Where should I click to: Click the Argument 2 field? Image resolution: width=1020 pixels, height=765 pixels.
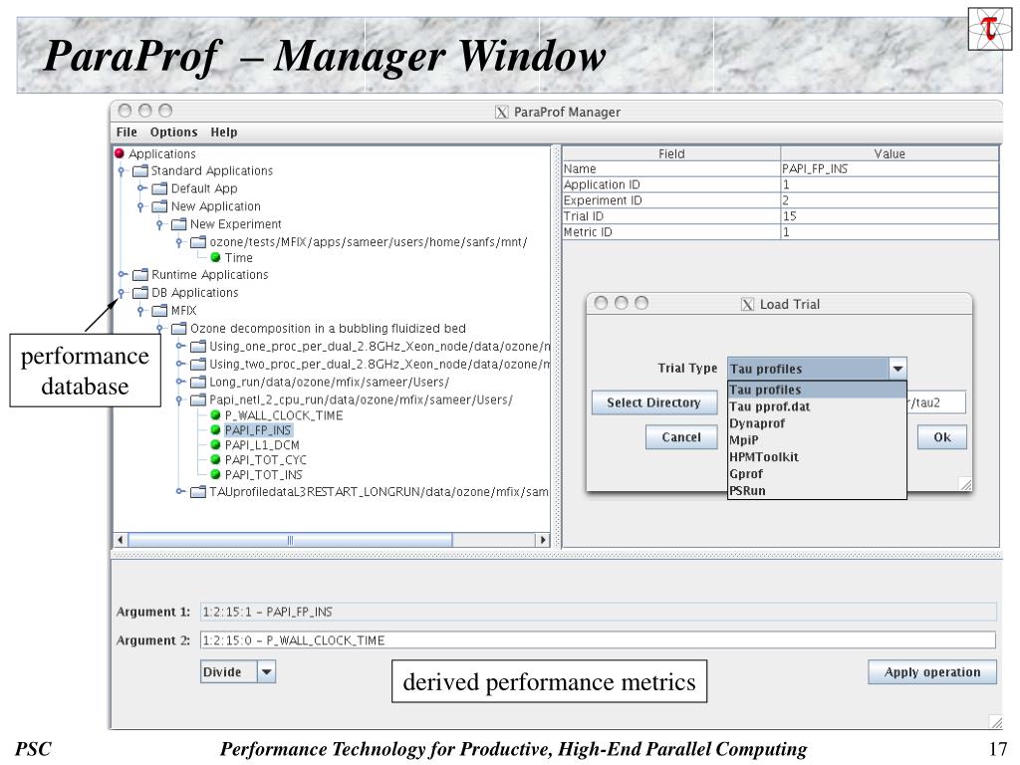point(598,640)
